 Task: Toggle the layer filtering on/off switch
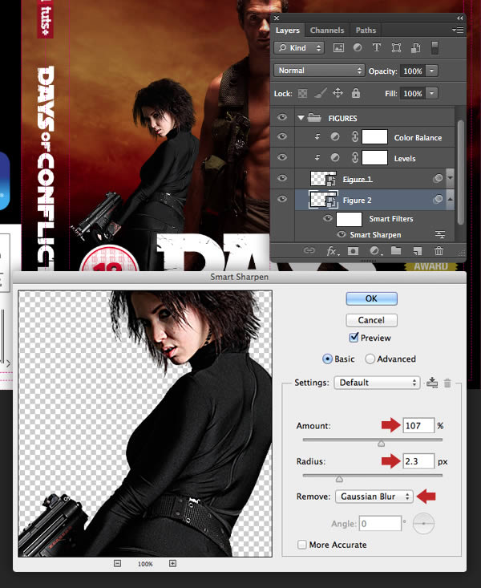pos(435,47)
